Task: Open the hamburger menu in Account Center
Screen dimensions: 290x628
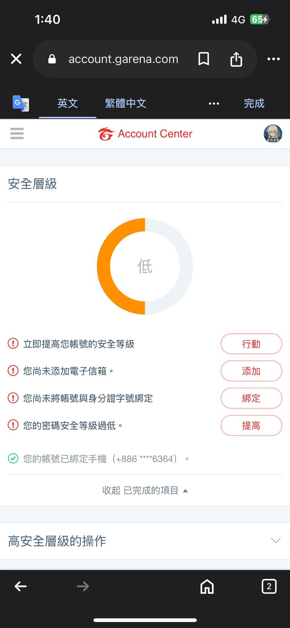Action: click(x=17, y=133)
